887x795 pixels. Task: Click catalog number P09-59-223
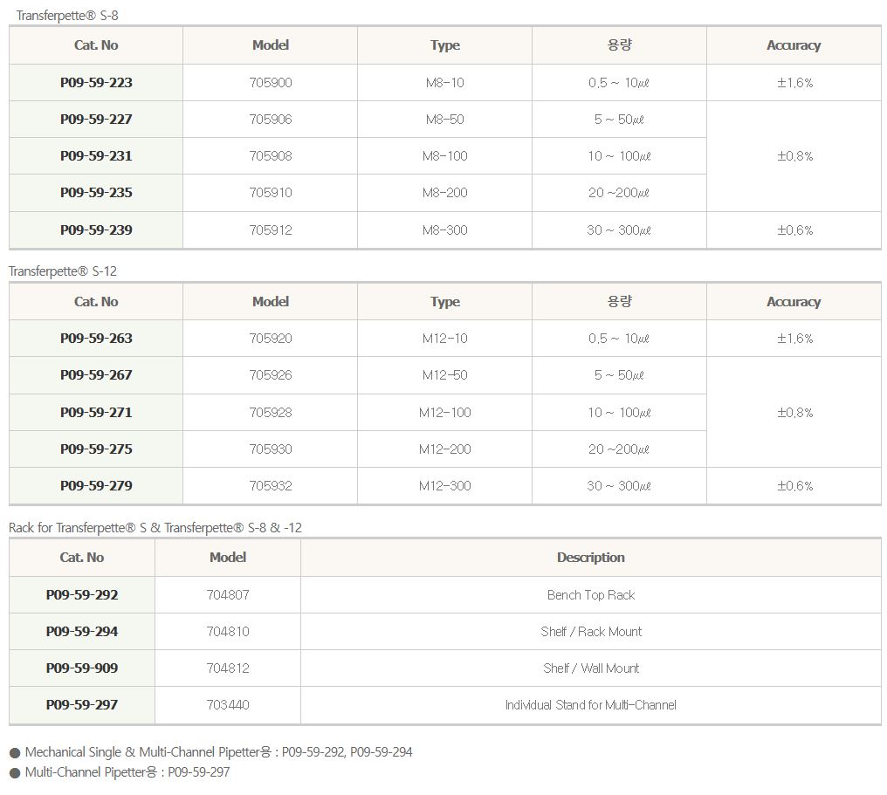pyautogui.click(x=96, y=83)
